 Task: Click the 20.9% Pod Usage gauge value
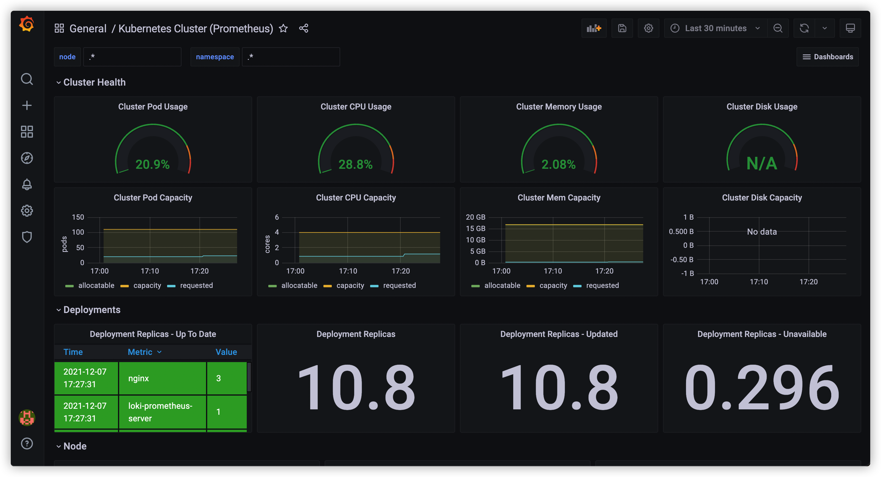click(152, 164)
